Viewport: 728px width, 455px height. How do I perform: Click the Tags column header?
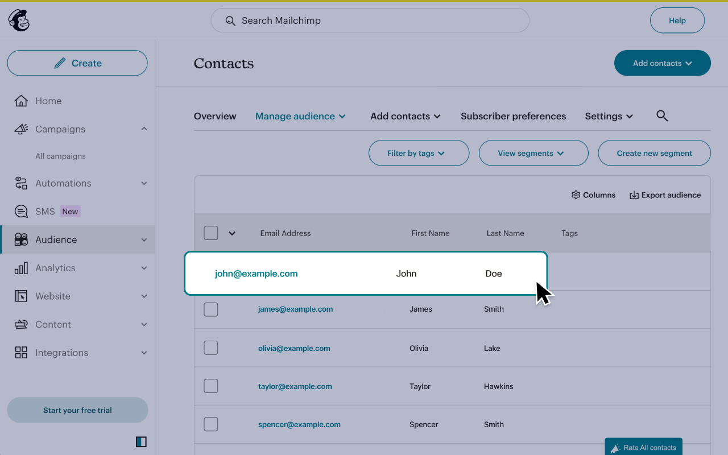[569, 233]
